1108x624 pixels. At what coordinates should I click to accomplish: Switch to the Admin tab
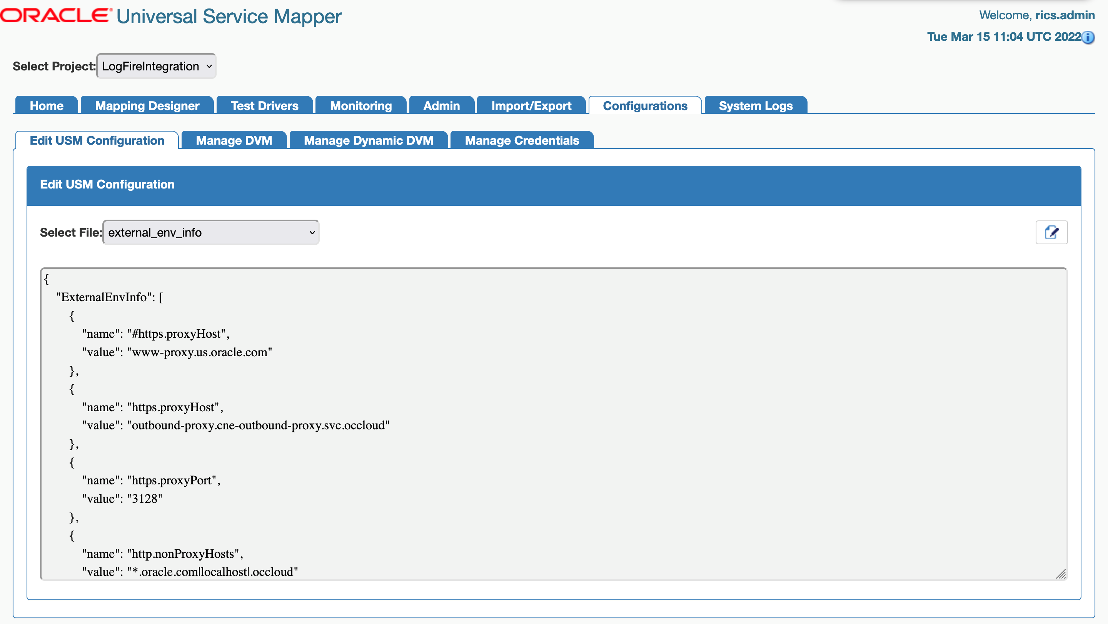pos(442,105)
